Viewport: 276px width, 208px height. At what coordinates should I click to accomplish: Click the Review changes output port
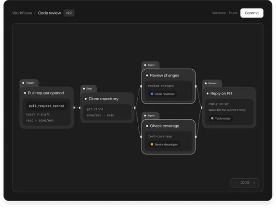click(x=196, y=86)
